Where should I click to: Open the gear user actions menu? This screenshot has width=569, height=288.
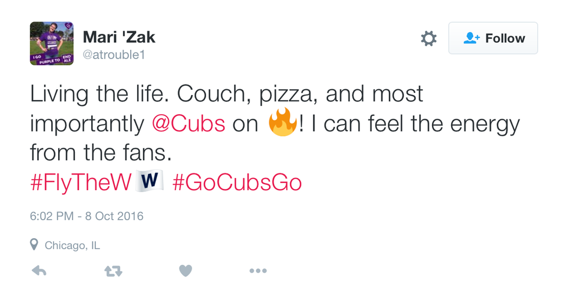(428, 39)
